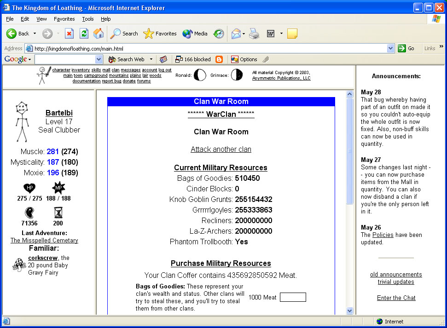The width and height of the screenshot is (447, 328).
Task: Open the Enter the Chat link
Action: (x=396, y=298)
